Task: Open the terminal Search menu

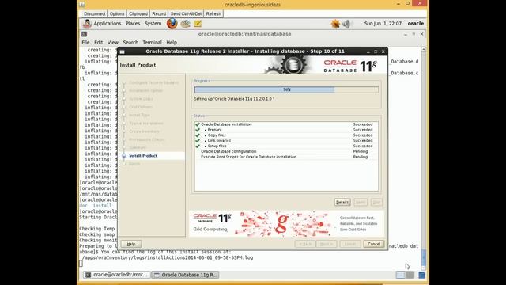Action: tap(130, 42)
